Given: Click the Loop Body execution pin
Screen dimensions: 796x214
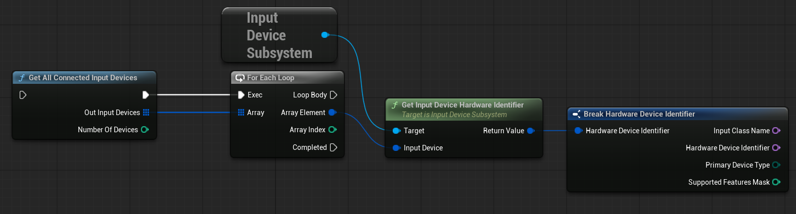Looking at the screenshot, I should click(333, 95).
